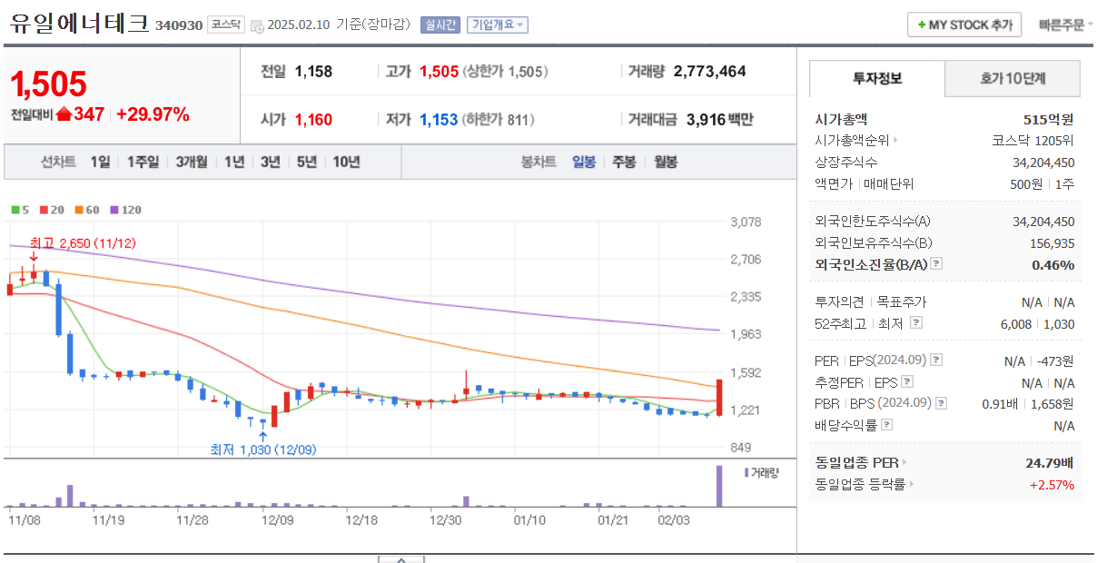Click the 12/09 date label on the chart axis
This screenshot has height=563, width=1107.
click(x=276, y=520)
